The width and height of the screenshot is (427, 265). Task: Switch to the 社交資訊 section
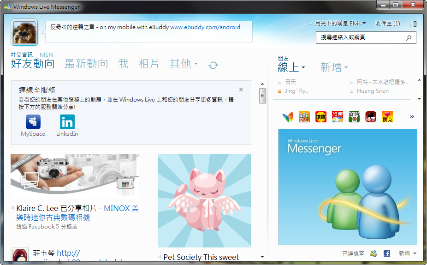22,55
